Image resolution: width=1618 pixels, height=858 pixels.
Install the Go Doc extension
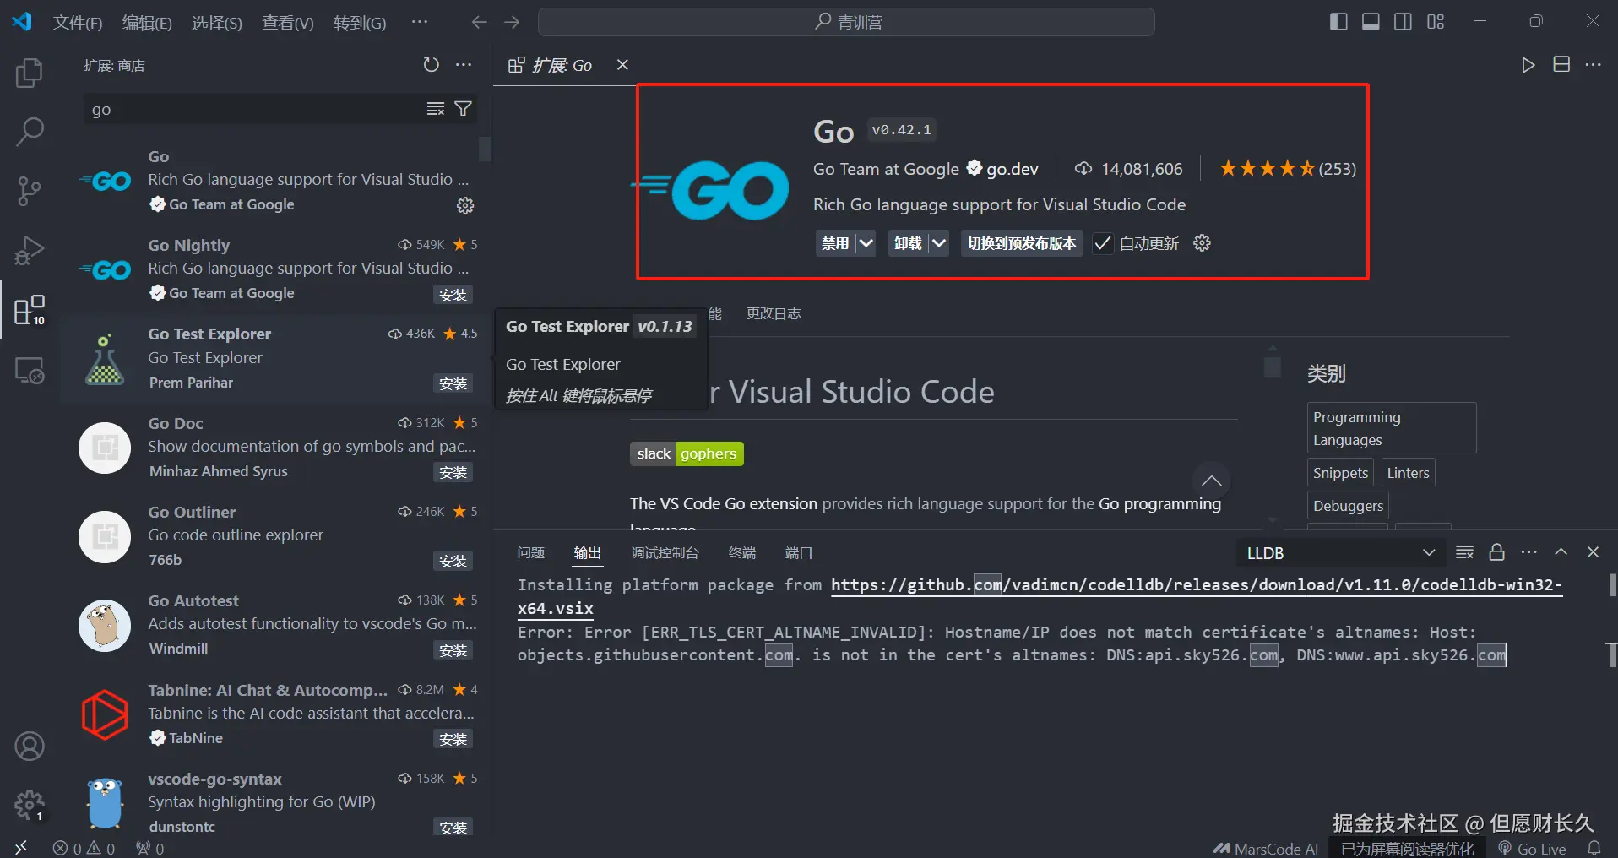click(x=453, y=472)
